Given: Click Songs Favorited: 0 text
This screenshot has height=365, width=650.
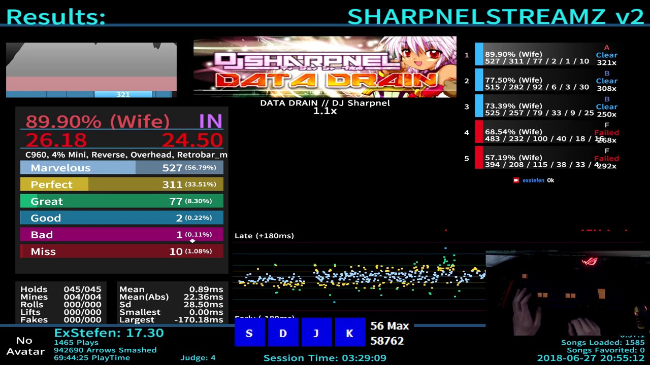Looking at the screenshot, I should [x=606, y=350].
